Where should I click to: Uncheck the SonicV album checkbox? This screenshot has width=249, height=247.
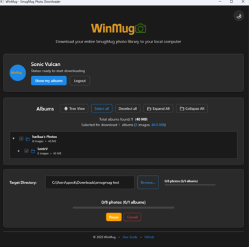(27, 151)
